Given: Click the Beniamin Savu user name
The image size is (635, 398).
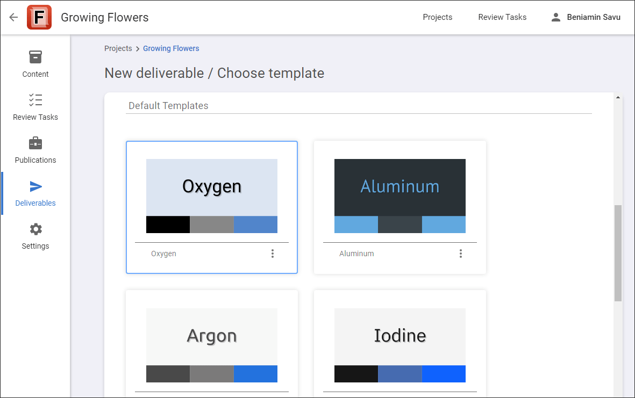Looking at the screenshot, I should (x=594, y=17).
